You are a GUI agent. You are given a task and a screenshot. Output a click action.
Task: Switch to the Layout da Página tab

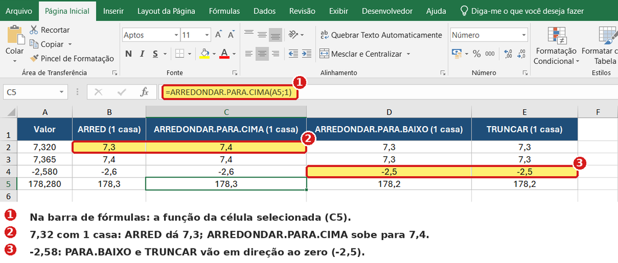coord(166,11)
